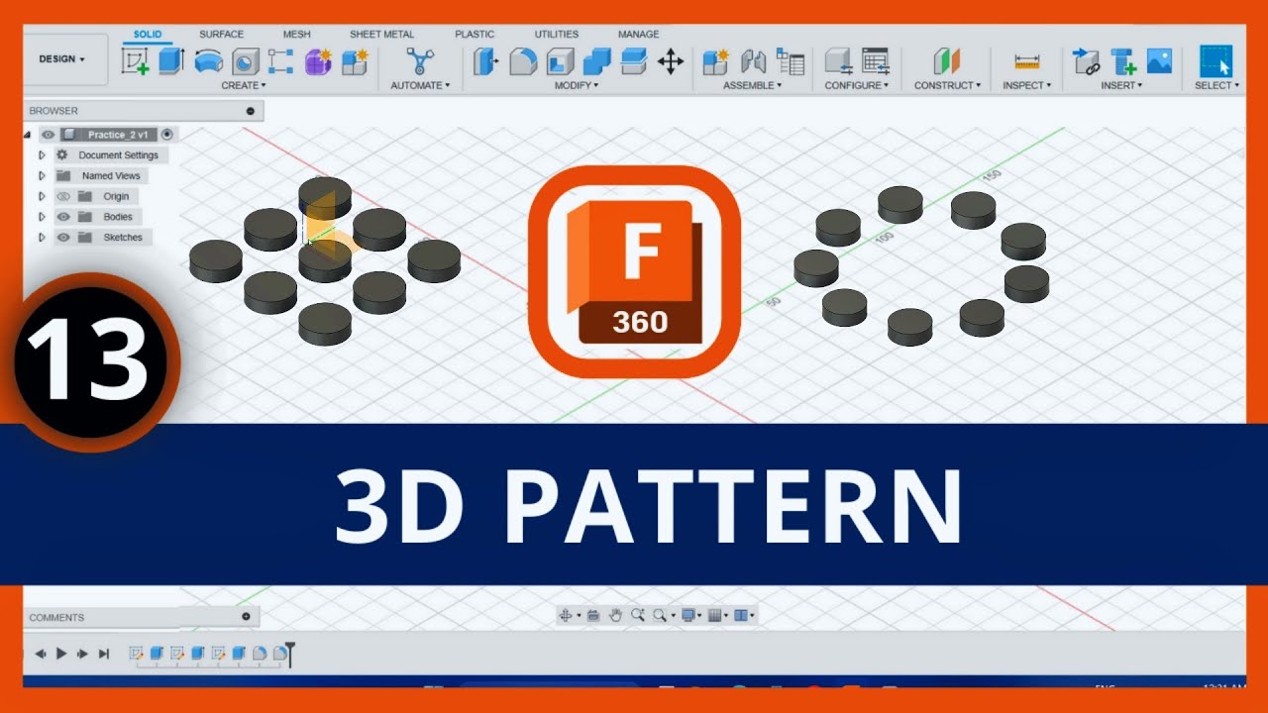Click the Insert Derive icon
1268x713 pixels.
tap(1087, 61)
